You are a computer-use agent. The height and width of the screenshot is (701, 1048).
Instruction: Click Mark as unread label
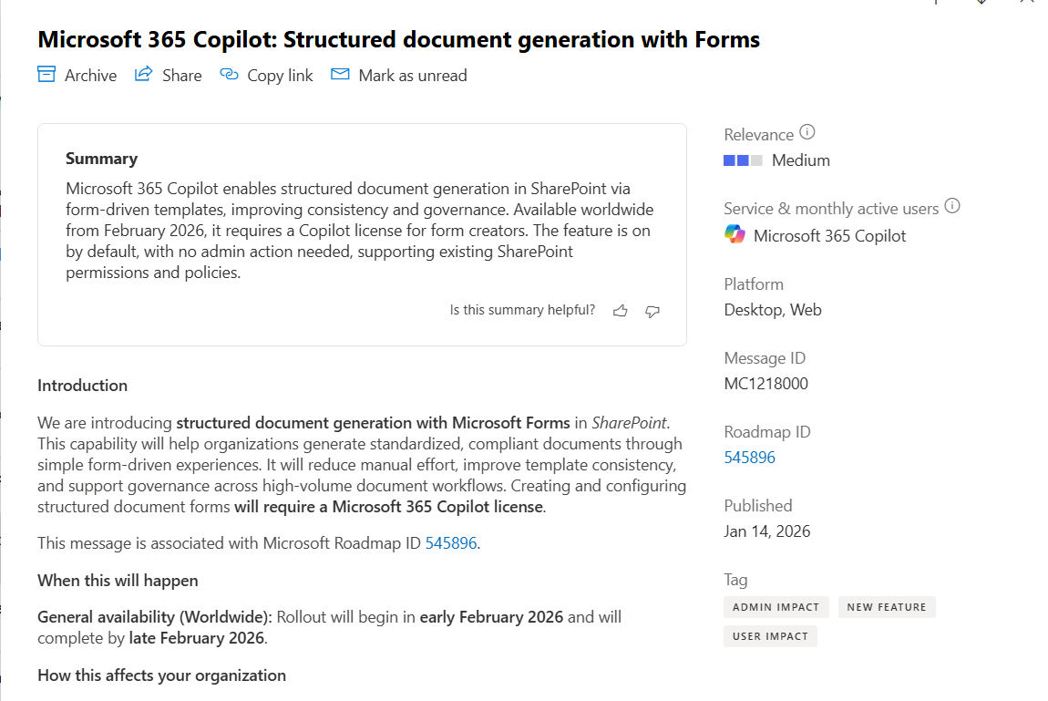click(x=413, y=76)
